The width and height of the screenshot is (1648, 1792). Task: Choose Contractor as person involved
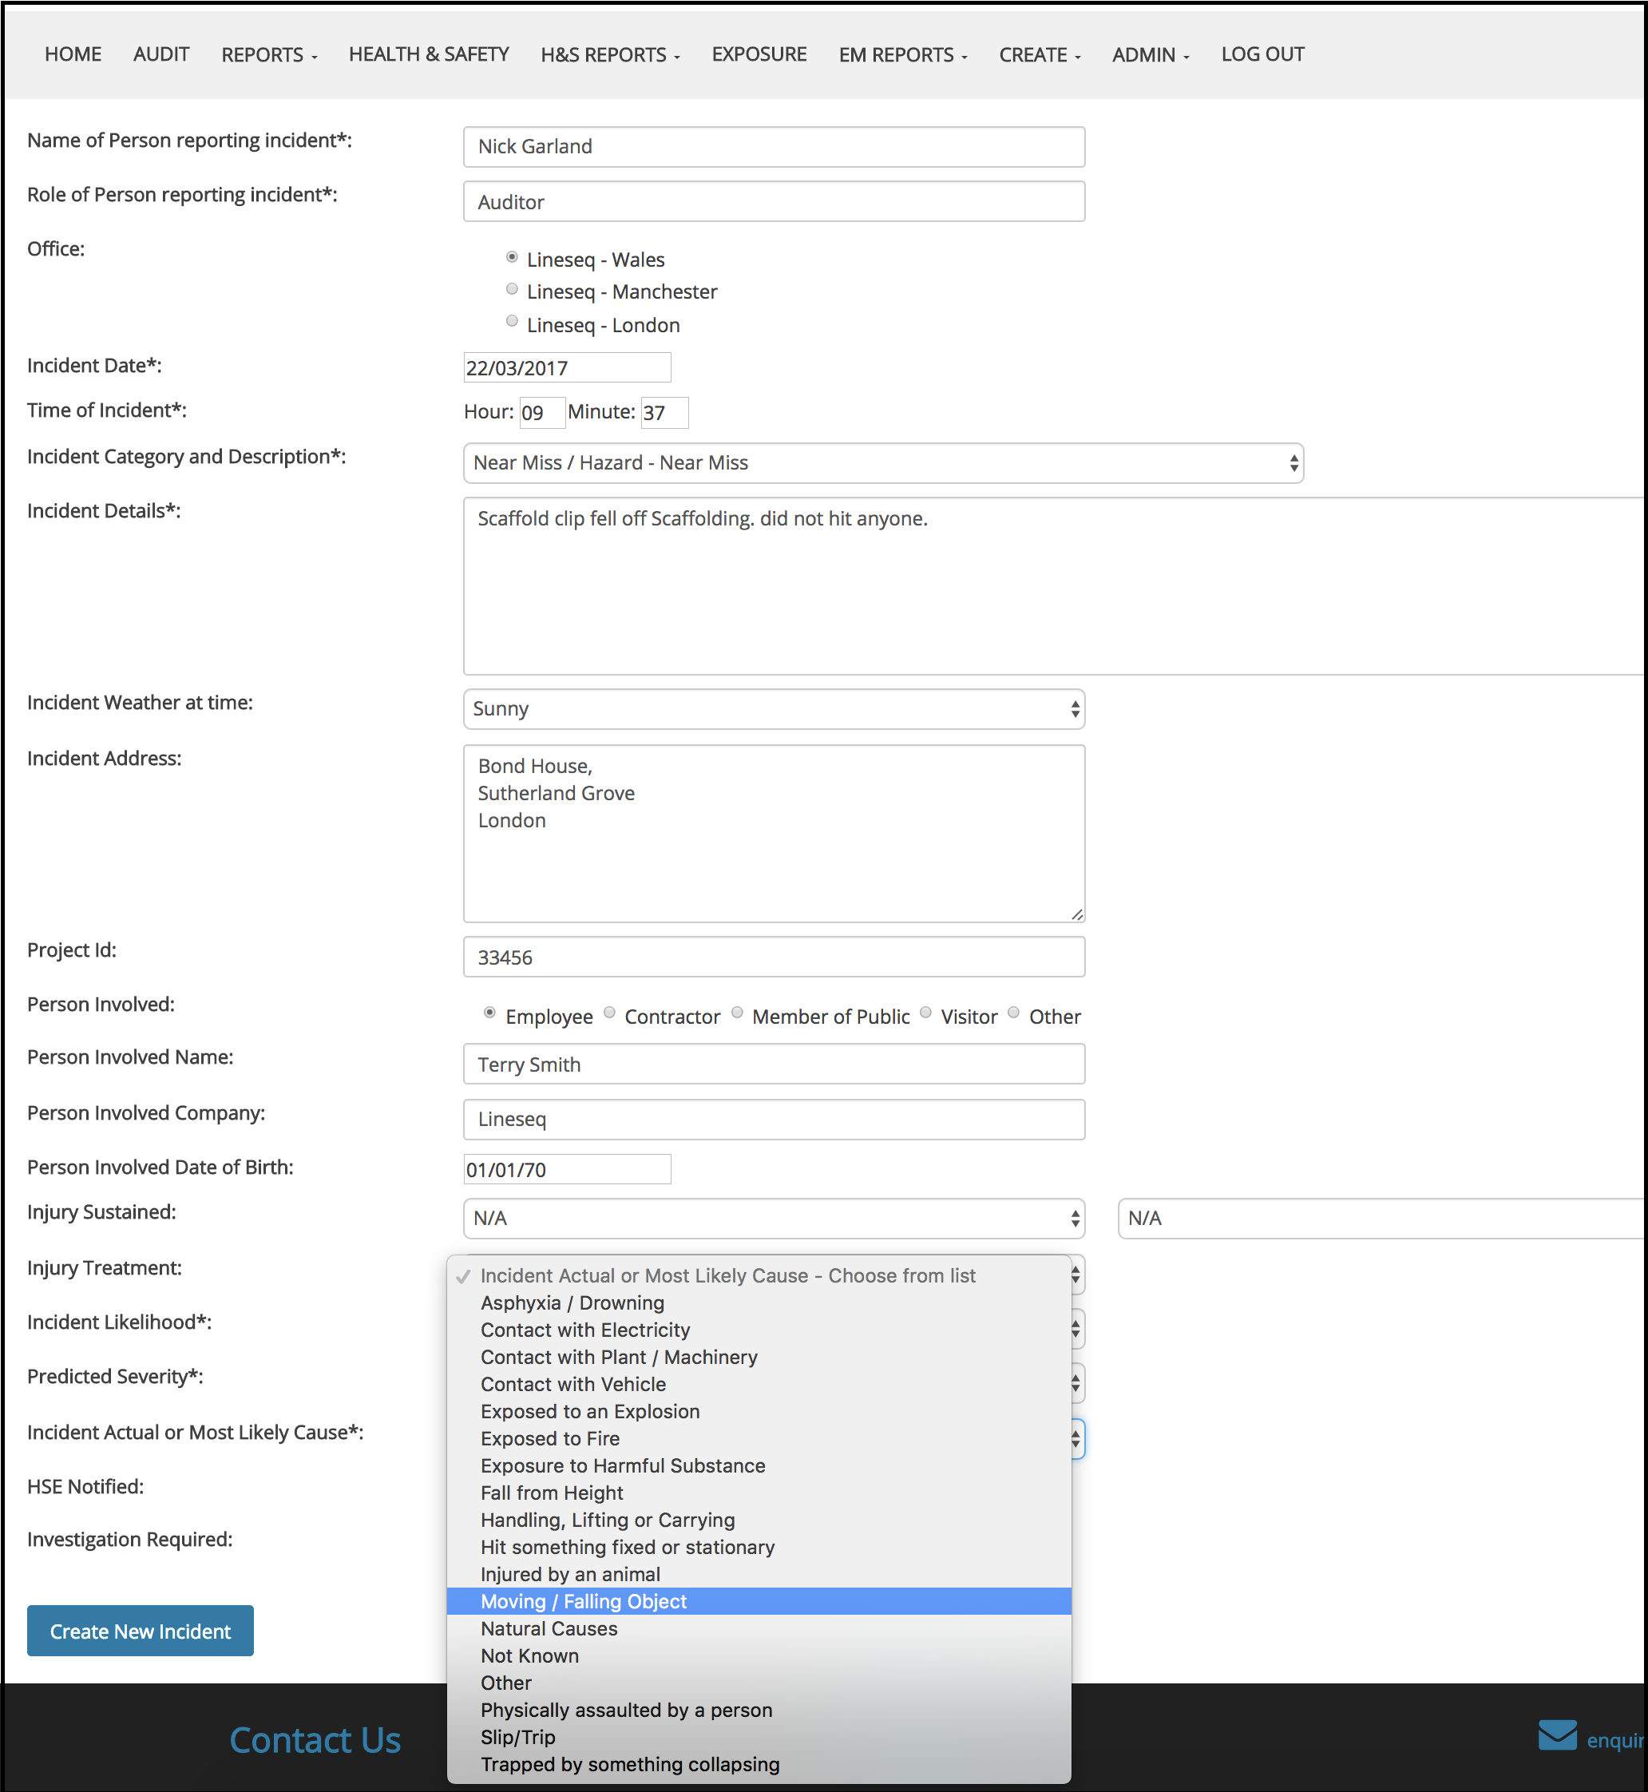tap(610, 1013)
